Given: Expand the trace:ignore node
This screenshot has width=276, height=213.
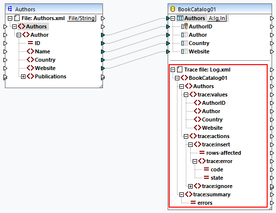Looking at the screenshot, I should click(x=190, y=186).
